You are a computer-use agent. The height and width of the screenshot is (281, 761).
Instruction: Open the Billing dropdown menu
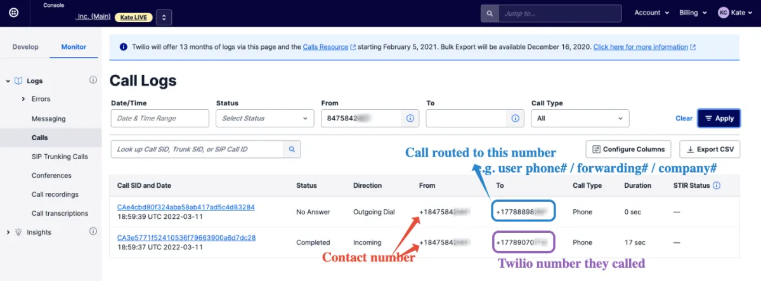(x=693, y=13)
